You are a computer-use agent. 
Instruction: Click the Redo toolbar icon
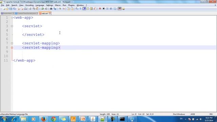46,9
